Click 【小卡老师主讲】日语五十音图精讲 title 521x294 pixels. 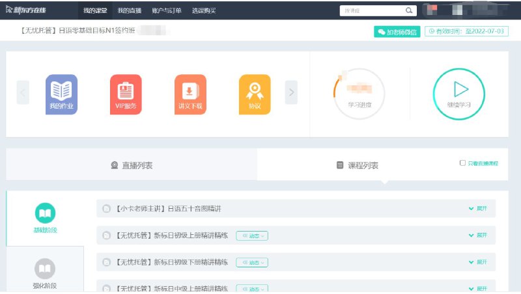point(168,209)
